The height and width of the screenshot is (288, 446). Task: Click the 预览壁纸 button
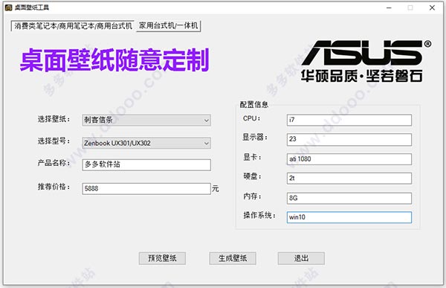coord(162,258)
